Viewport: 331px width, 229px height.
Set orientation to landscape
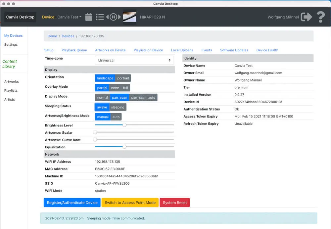click(105, 78)
